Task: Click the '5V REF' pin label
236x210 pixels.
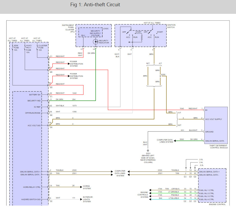Action: (x=37, y=107)
